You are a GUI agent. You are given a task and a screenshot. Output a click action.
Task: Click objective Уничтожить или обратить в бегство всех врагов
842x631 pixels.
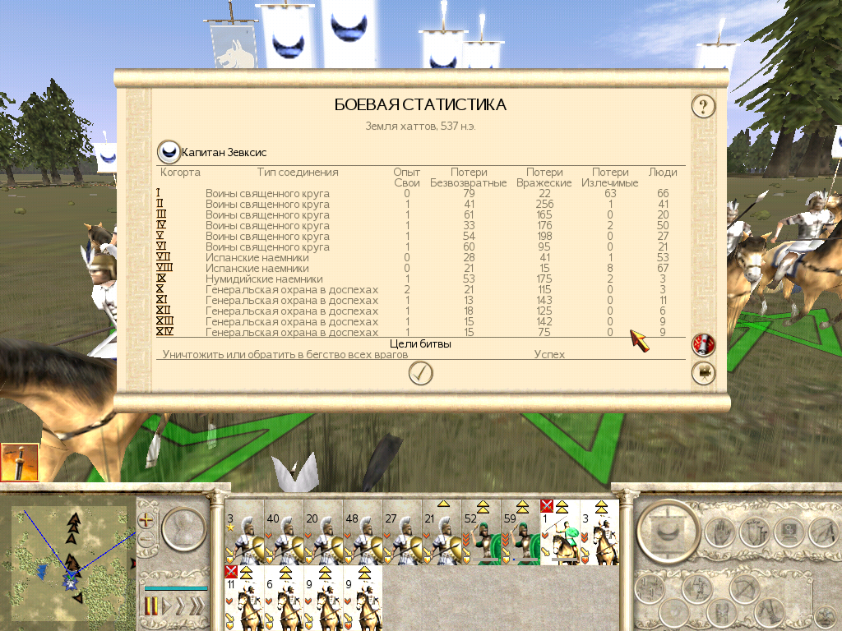(x=285, y=355)
